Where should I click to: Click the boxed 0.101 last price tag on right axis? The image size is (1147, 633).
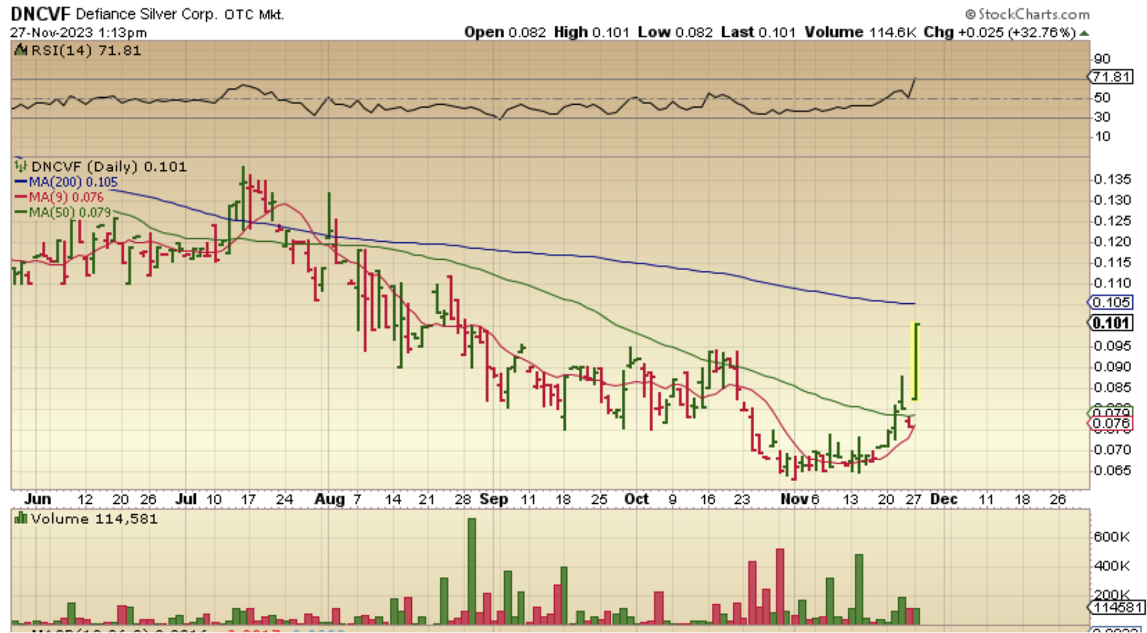tap(1110, 323)
